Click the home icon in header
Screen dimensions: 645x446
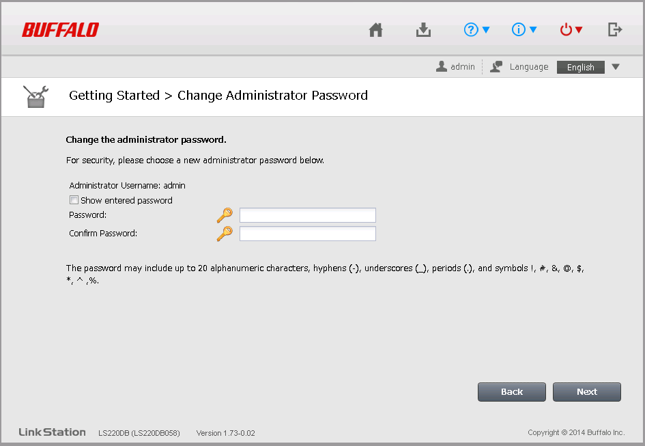375,30
